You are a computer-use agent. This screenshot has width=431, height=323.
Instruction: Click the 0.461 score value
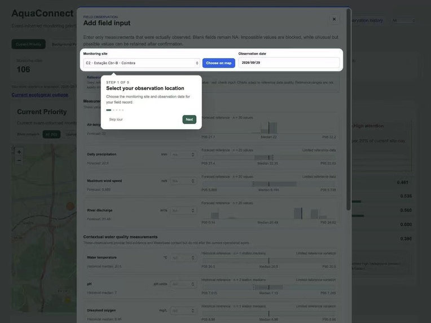[402, 183]
